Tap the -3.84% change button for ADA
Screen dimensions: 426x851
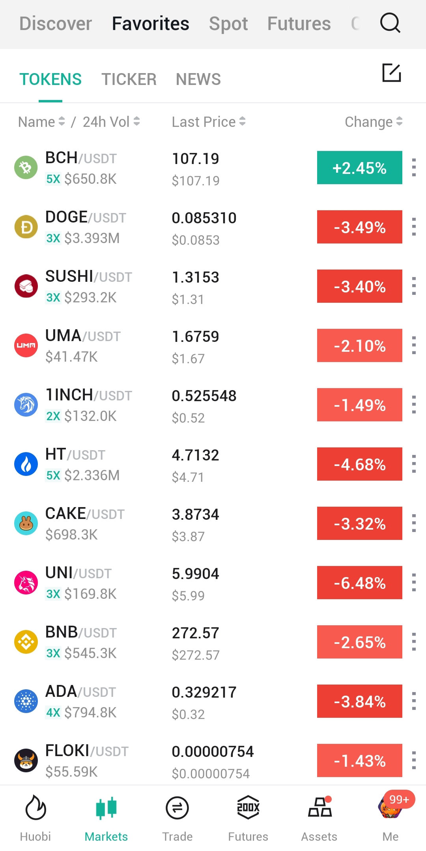tap(360, 701)
